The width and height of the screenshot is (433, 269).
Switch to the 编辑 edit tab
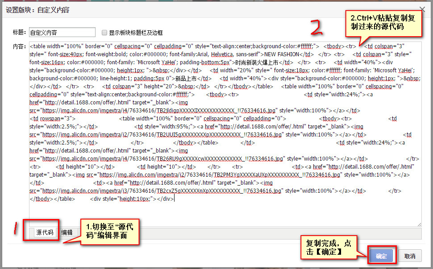(x=67, y=232)
